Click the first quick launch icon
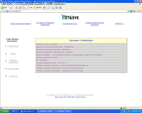This screenshot has width=142, height=113. tap(14, 111)
